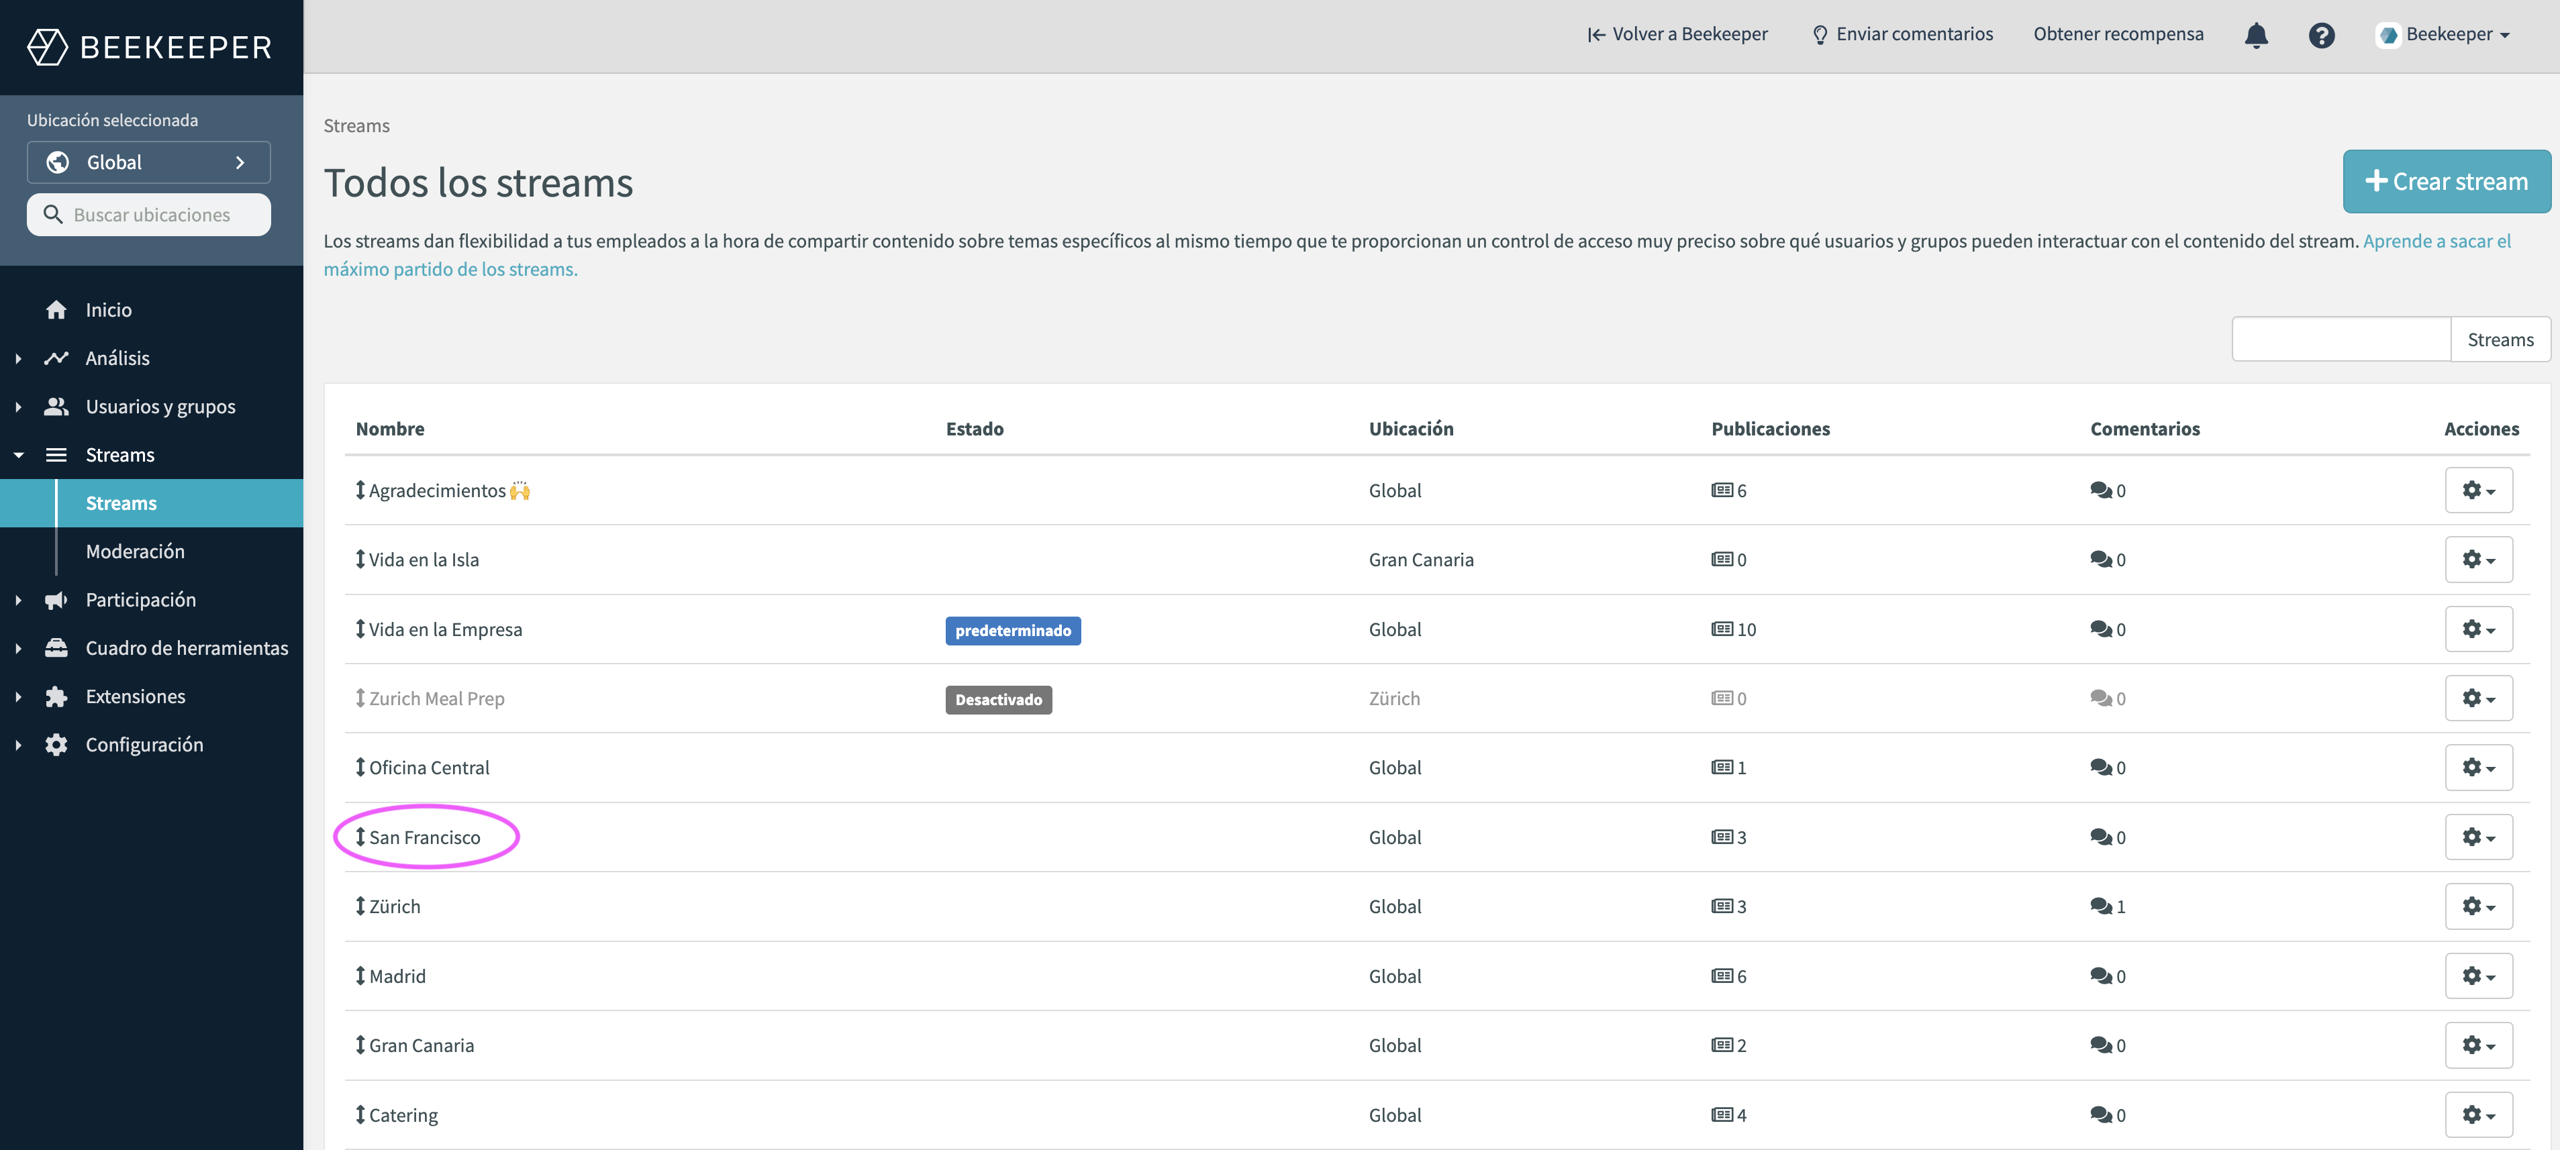Open actions gear dropdown for Gran Canaria
Viewport: 2560px width, 1150px height.
pyautogui.click(x=2479, y=1045)
